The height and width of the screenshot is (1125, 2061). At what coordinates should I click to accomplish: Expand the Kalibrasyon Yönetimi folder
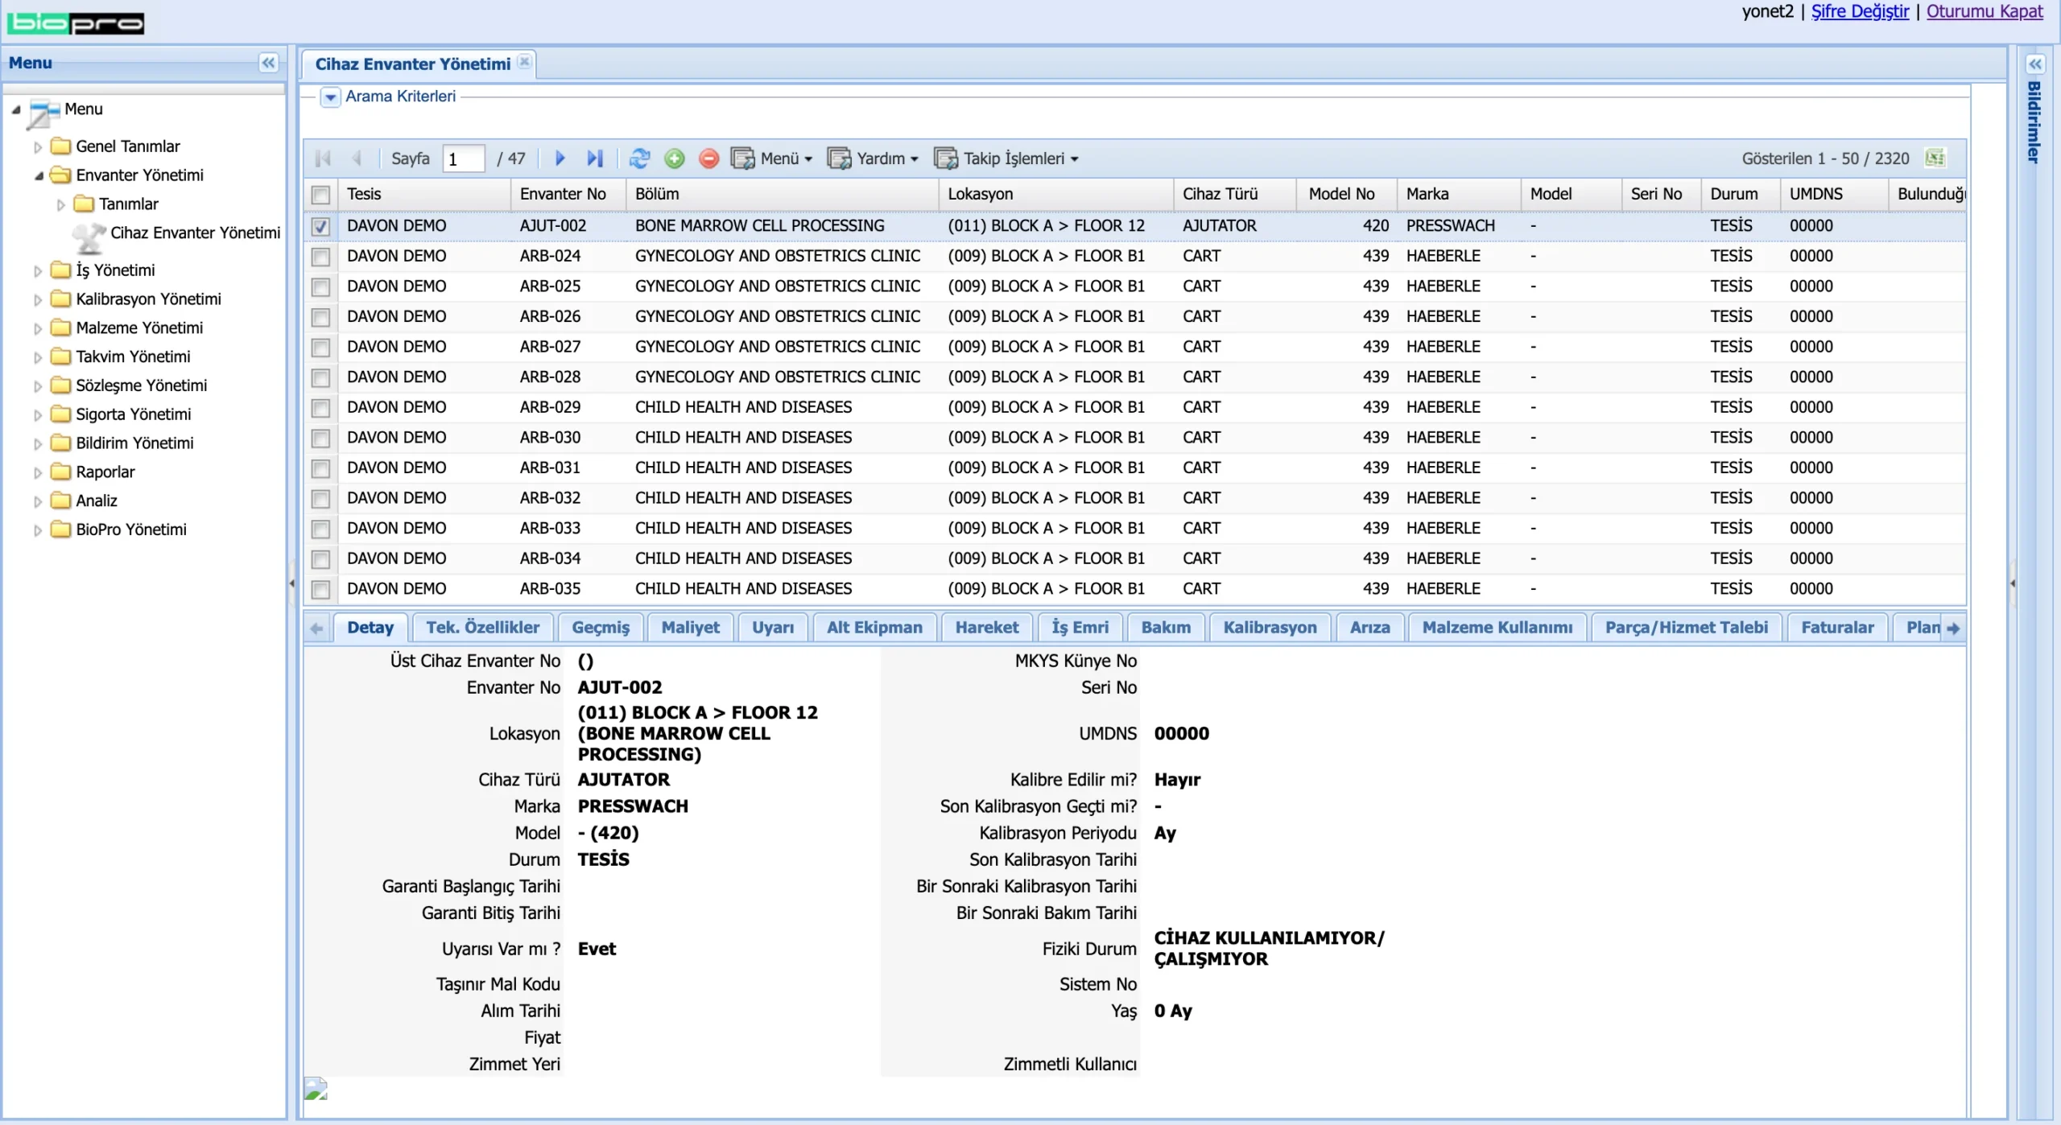(38, 299)
